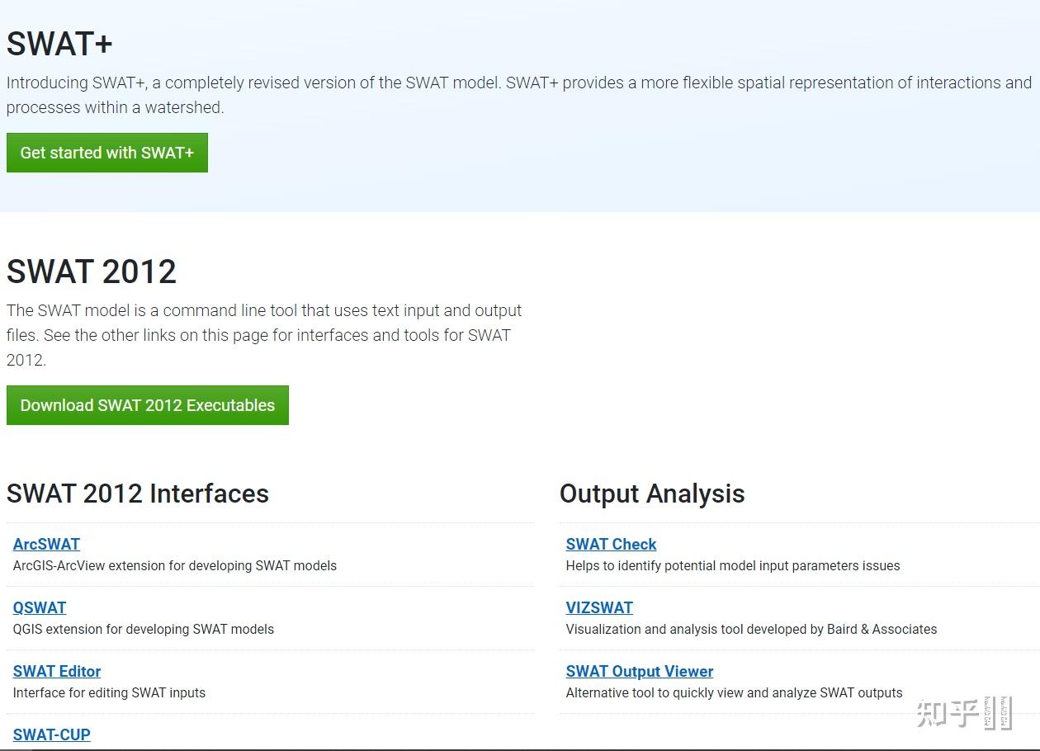
Task: Open the SWAT-CUP link
Action: [52, 734]
